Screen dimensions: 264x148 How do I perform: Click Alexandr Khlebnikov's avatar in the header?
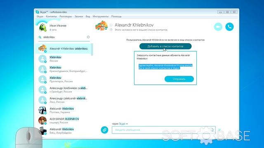click(101, 26)
